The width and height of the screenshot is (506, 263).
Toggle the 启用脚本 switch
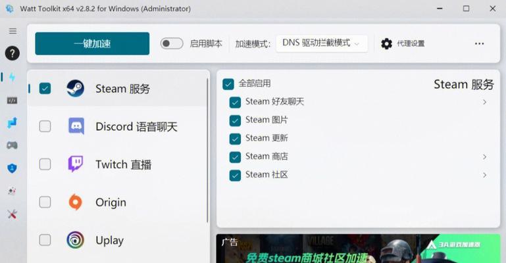(172, 43)
